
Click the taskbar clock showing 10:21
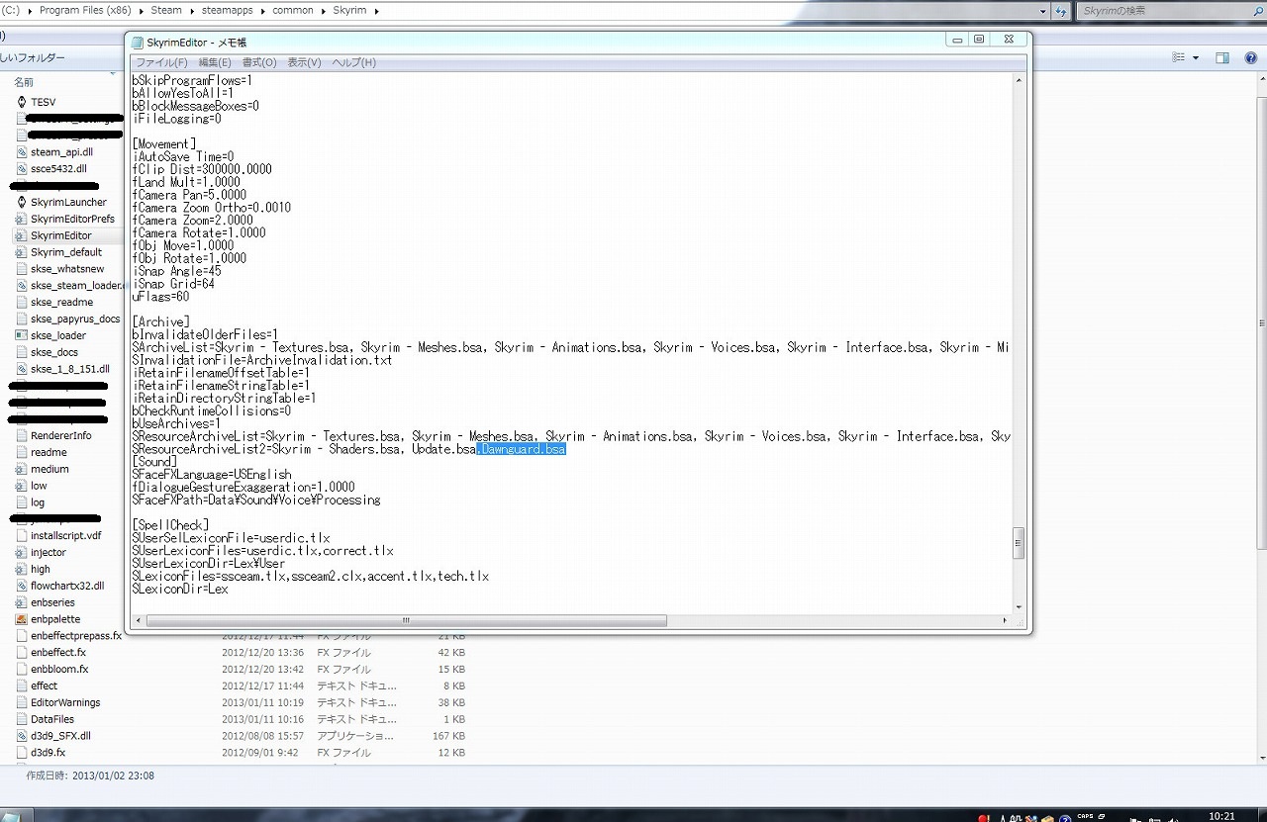pyautogui.click(x=1221, y=815)
